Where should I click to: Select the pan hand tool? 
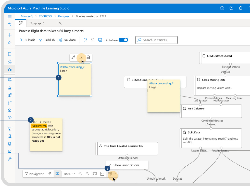50,174
